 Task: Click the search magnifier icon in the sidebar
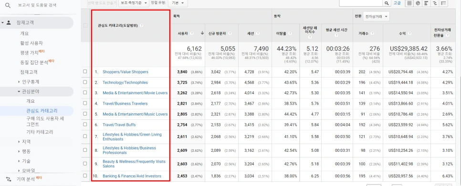[x=8, y=5]
